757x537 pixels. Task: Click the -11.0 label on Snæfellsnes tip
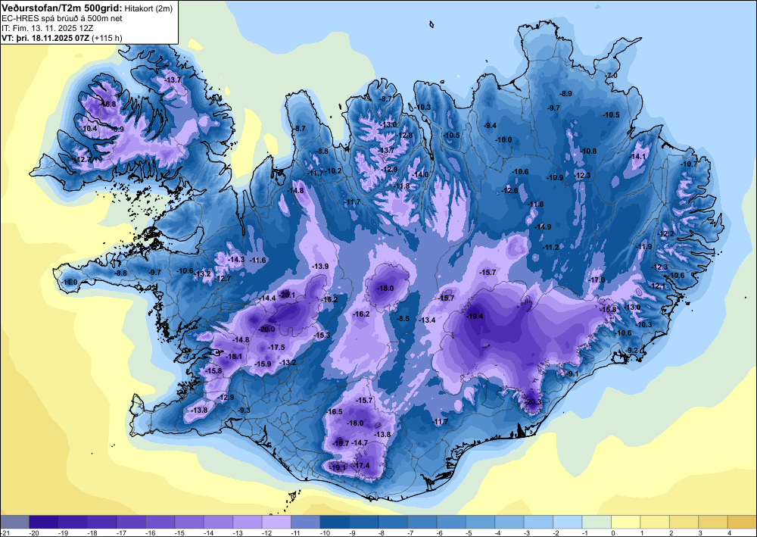(70, 282)
